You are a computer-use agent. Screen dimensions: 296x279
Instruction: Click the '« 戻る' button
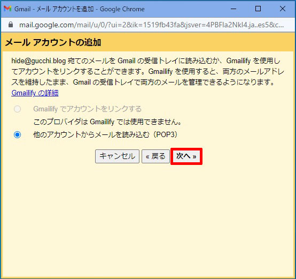pos(155,156)
